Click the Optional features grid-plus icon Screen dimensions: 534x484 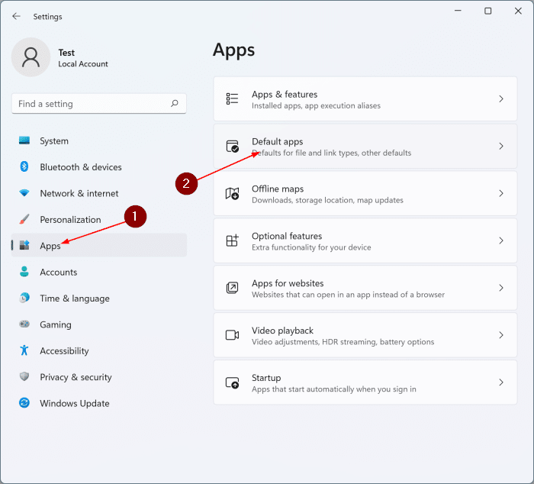[232, 240]
